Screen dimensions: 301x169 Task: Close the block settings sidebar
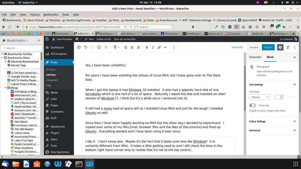[295, 57]
